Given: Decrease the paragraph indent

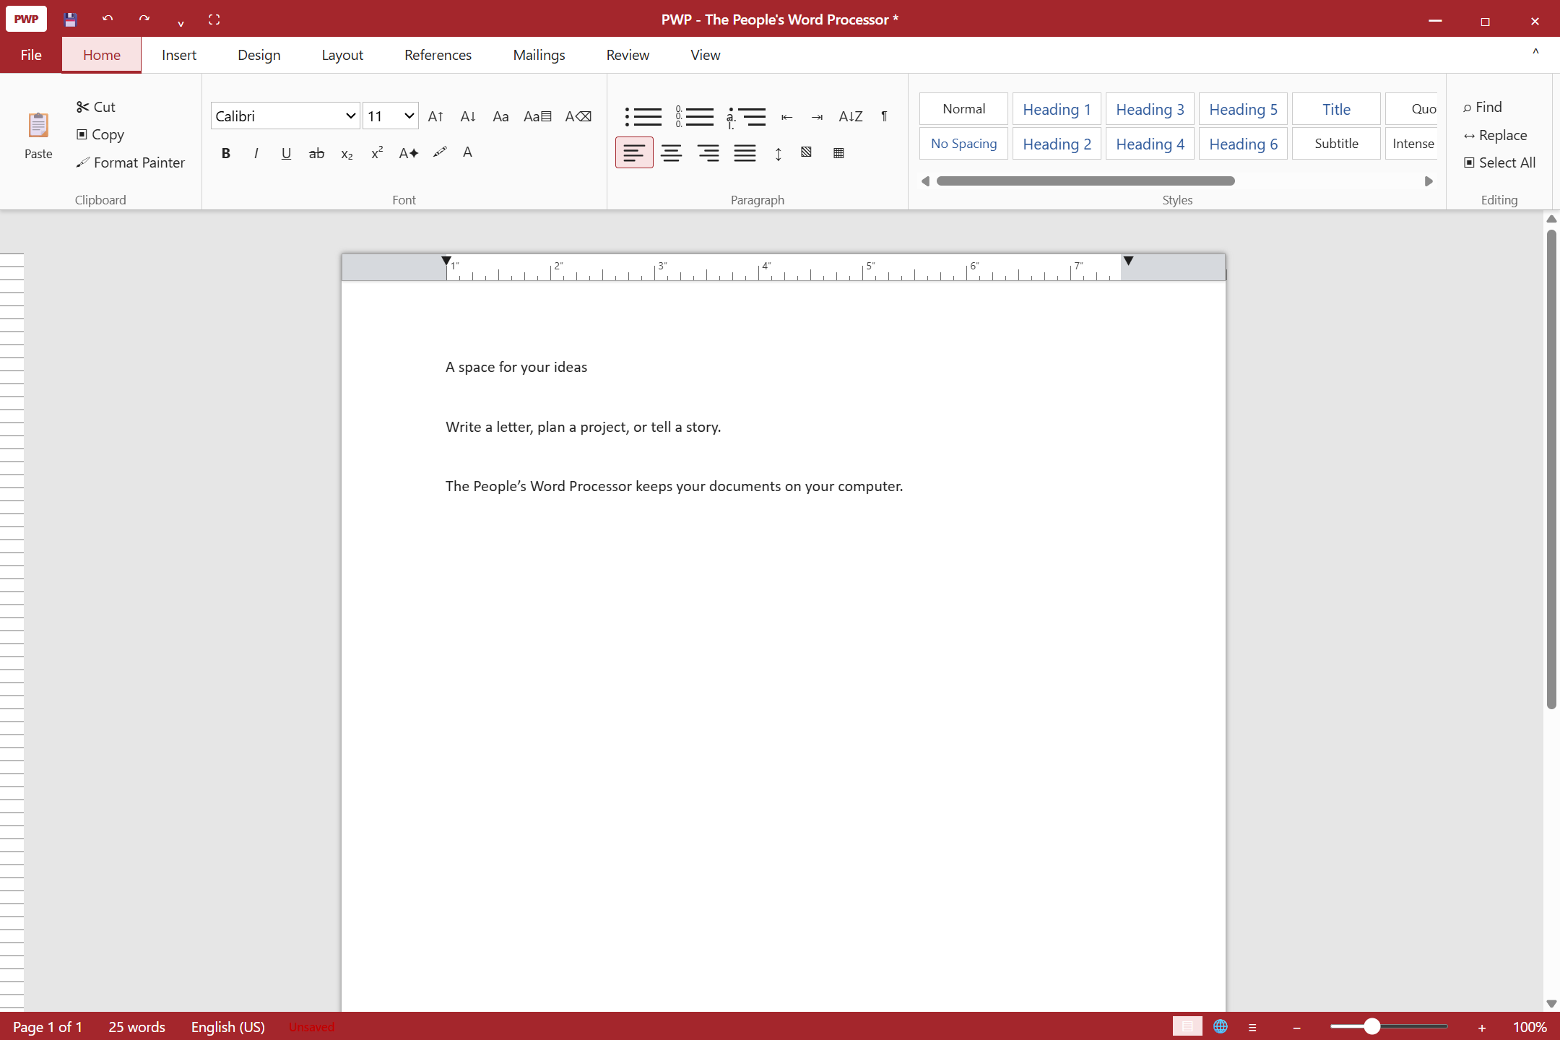Looking at the screenshot, I should 787,116.
